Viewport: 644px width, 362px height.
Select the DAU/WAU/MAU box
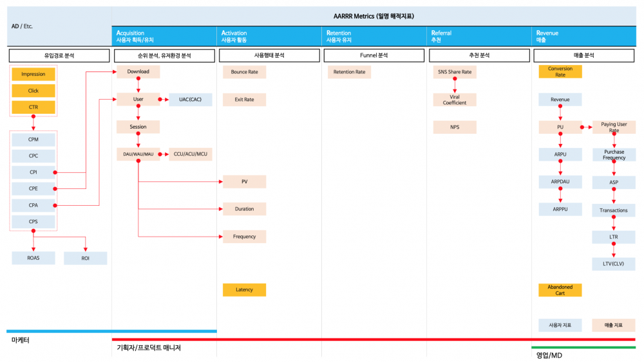coord(138,154)
